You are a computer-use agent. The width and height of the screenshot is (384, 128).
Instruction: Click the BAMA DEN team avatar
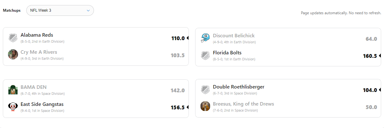tap(13, 90)
